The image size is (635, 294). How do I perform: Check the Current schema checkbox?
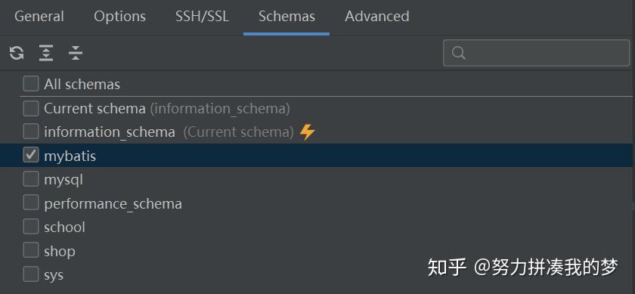pos(31,108)
